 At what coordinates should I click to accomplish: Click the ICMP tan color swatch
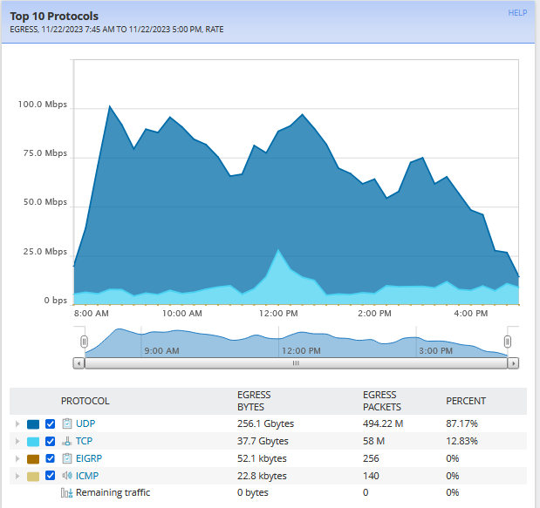click(x=33, y=477)
